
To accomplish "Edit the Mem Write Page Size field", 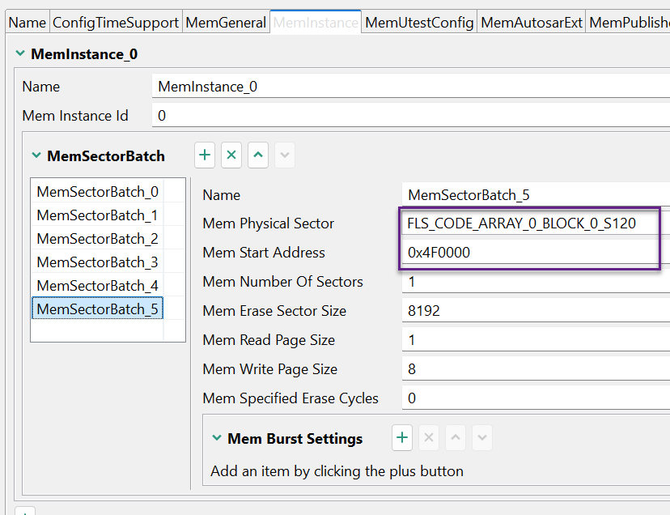I will (536, 368).
